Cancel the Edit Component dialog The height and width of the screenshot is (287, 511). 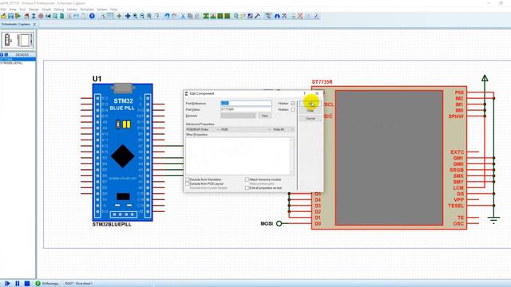click(x=311, y=119)
